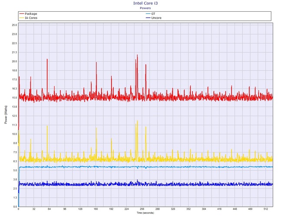Click the 256 tick on time axis

[x=142, y=209]
